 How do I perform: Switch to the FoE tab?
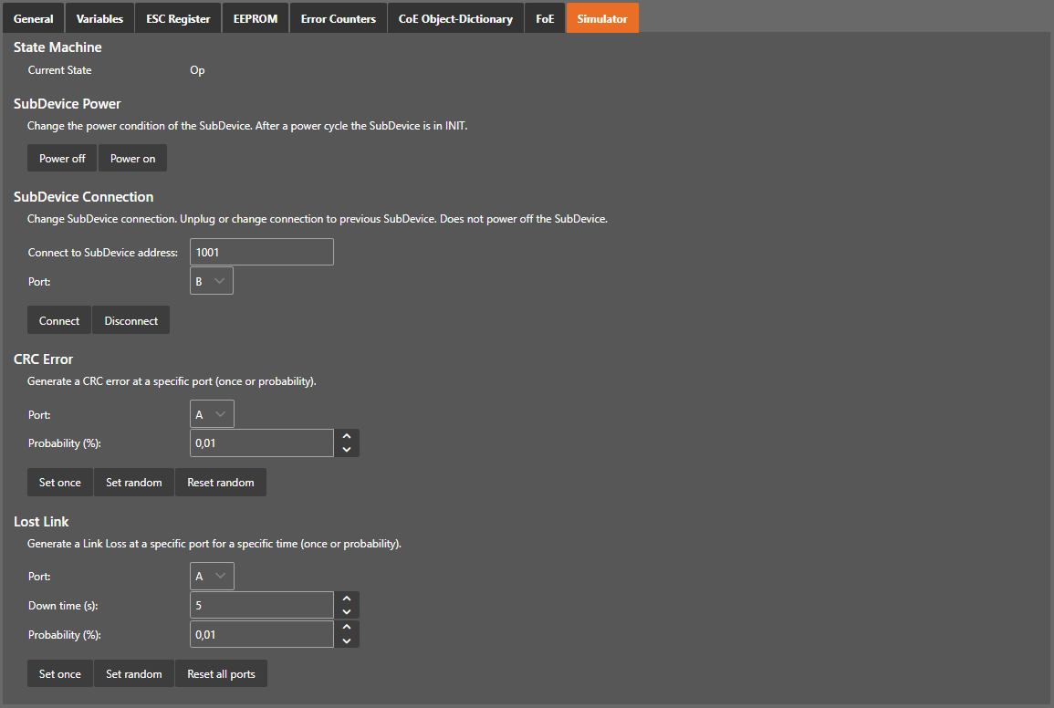point(545,18)
